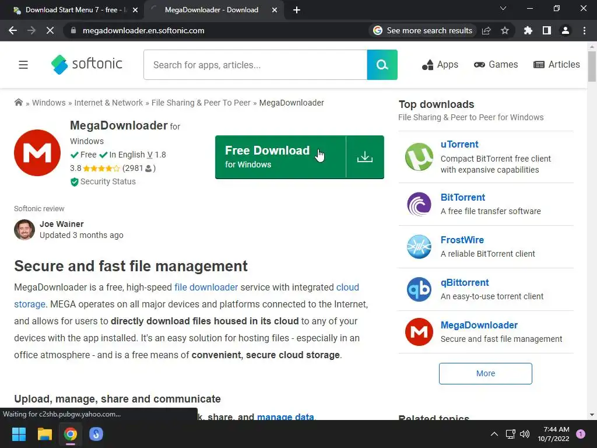Click Joe Wainer reviewer photo
The height and width of the screenshot is (448, 597).
(x=24, y=230)
